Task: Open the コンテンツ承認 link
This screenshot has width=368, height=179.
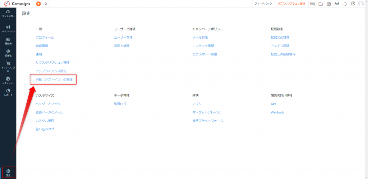Action: pos(203,46)
